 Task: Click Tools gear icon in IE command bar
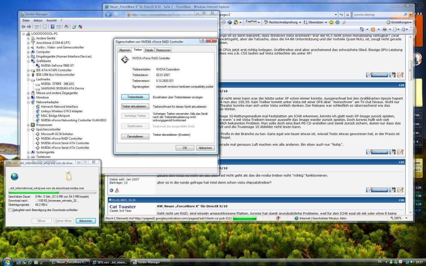coord(404,29)
